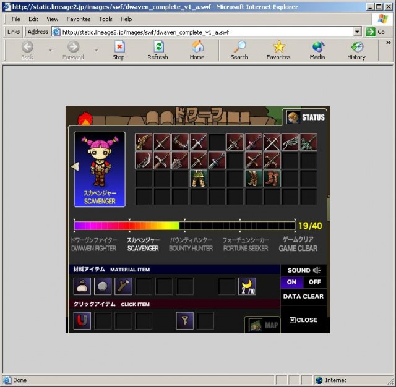
Task: Reload page with the Refresh icon
Action: click(158, 51)
